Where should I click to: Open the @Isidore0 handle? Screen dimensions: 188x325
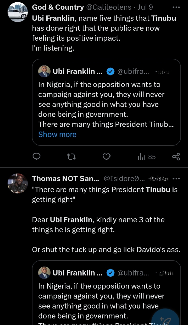tap(124, 179)
